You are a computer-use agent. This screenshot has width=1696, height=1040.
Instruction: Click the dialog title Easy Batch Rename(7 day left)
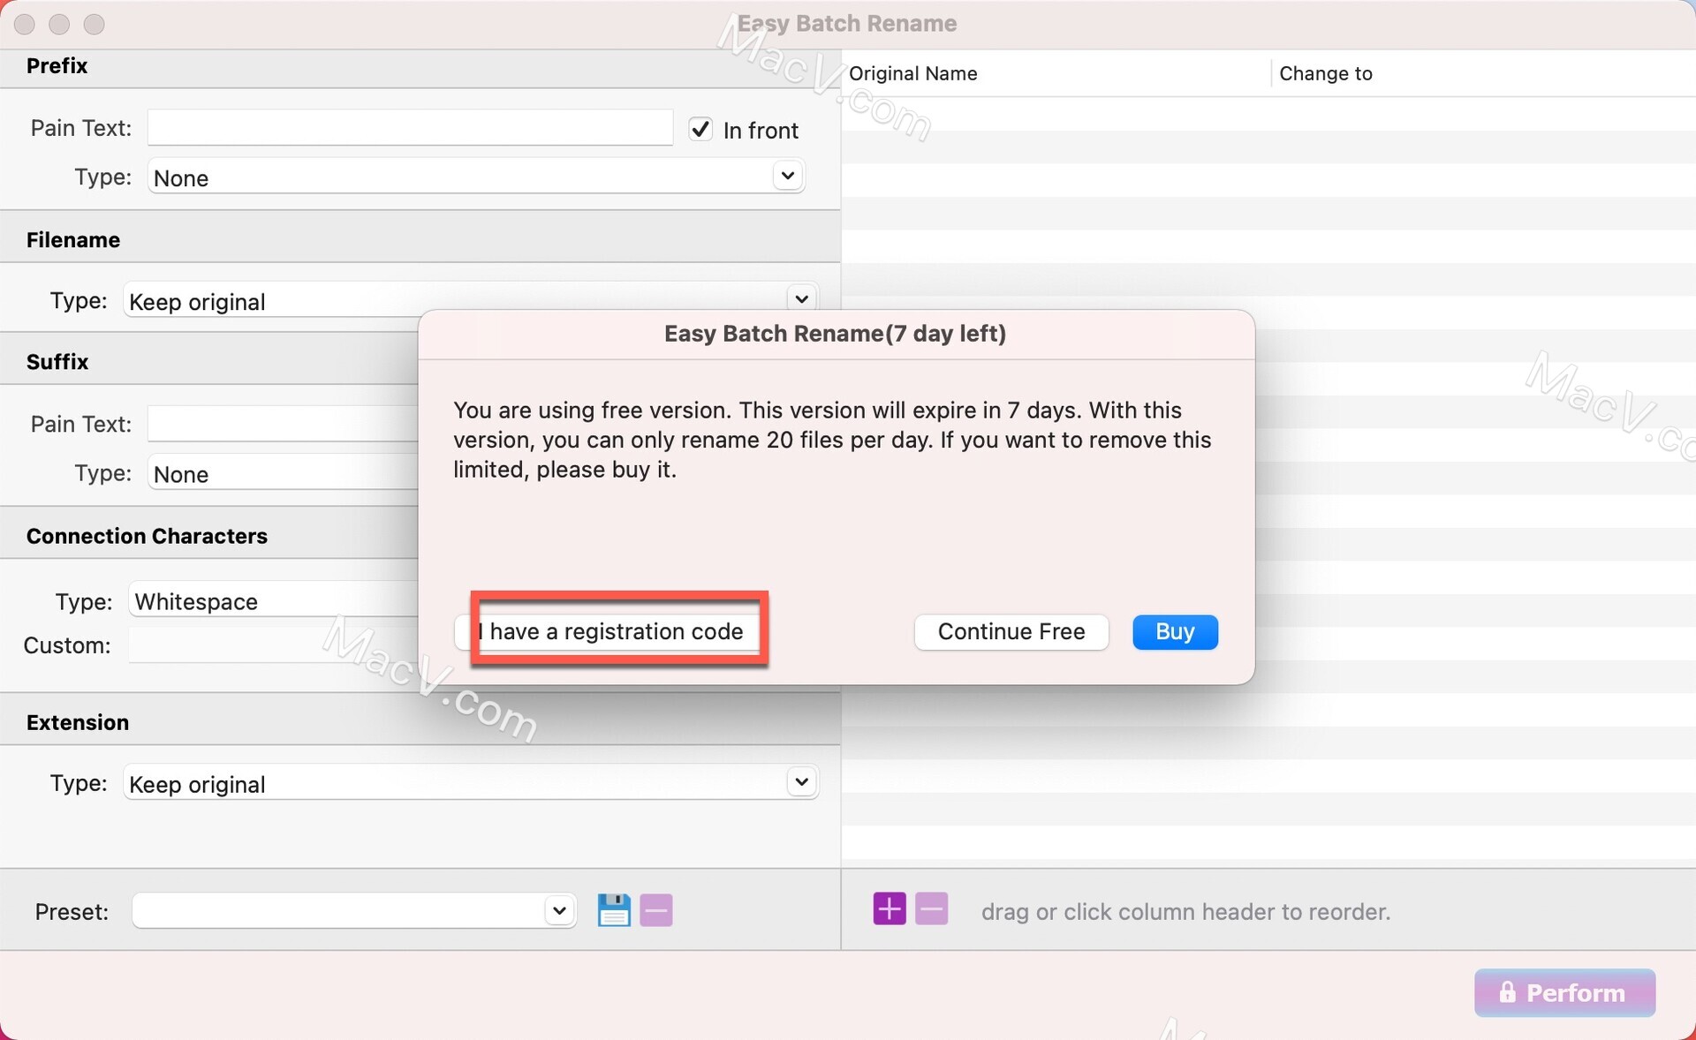point(835,334)
